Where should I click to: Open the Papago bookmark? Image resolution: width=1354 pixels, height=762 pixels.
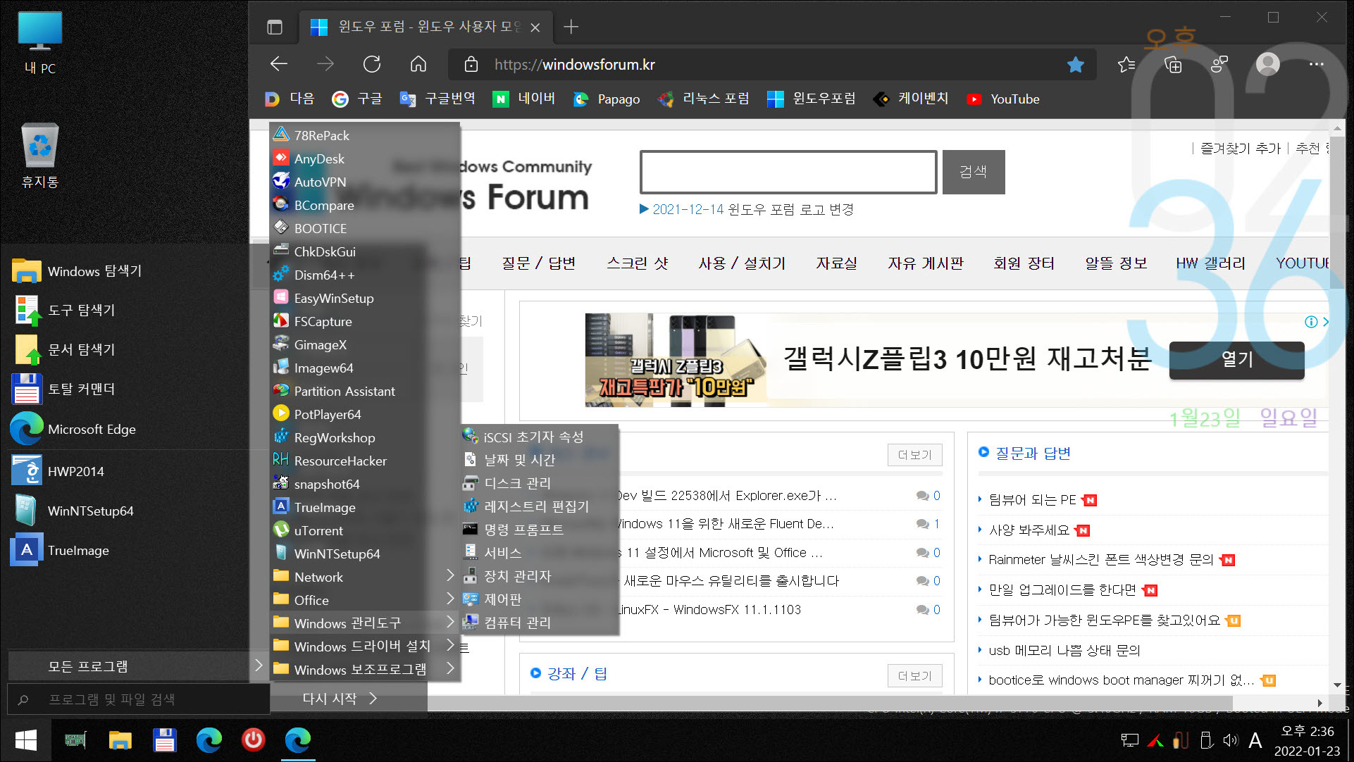pyautogui.click(x=607, y=99)
